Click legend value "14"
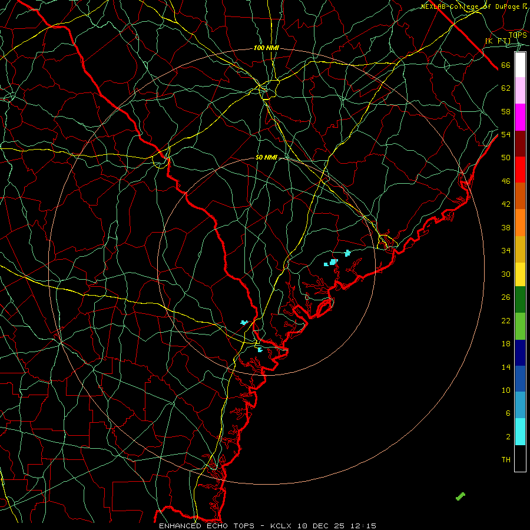Viewport: 530px width, 530px height. pyautogui.click(x=506, y=367)
